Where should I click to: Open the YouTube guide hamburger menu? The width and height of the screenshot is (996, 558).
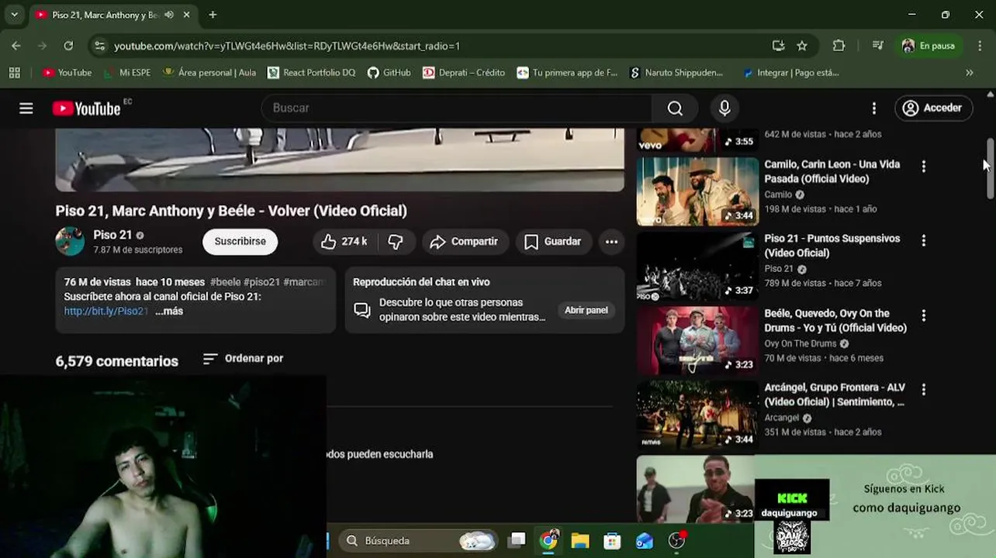[x=26, y=108]
